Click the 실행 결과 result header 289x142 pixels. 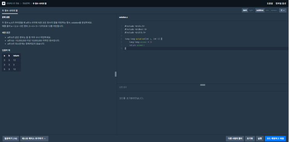[x=123, y=87]
